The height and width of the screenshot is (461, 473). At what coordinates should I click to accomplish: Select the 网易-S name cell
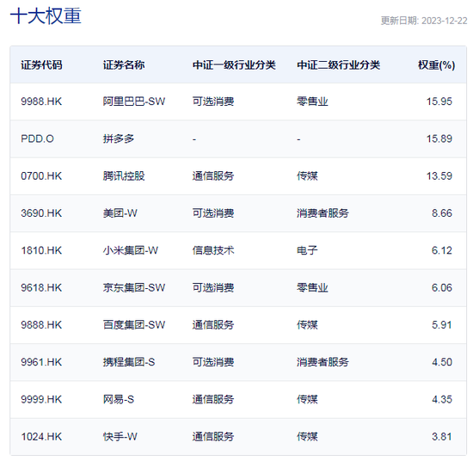(x=119, y=399)
